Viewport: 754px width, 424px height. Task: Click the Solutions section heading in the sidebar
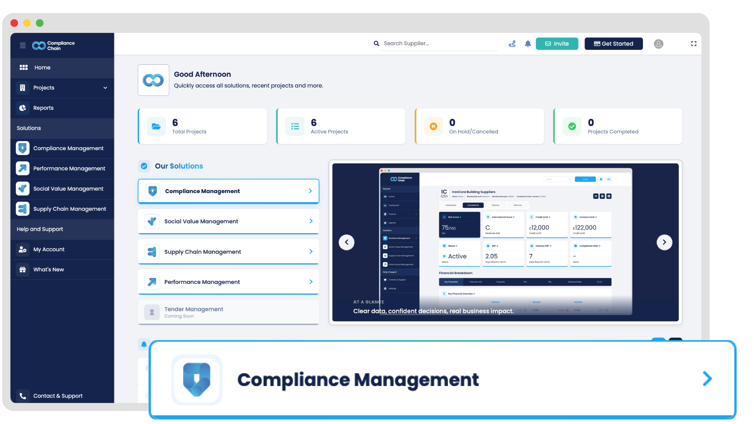point(29,128)
